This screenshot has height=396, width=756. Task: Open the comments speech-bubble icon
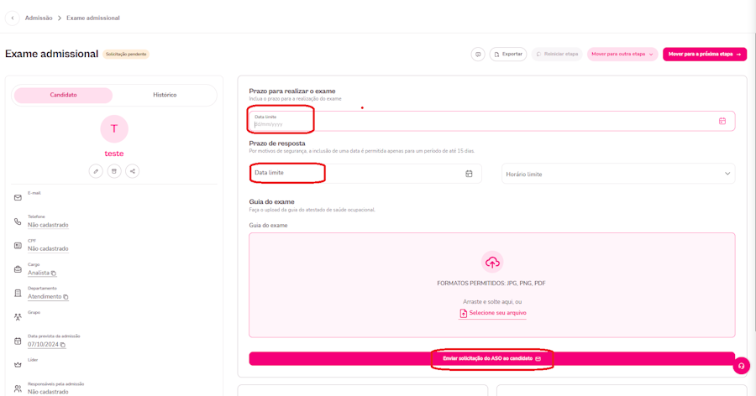478,55
